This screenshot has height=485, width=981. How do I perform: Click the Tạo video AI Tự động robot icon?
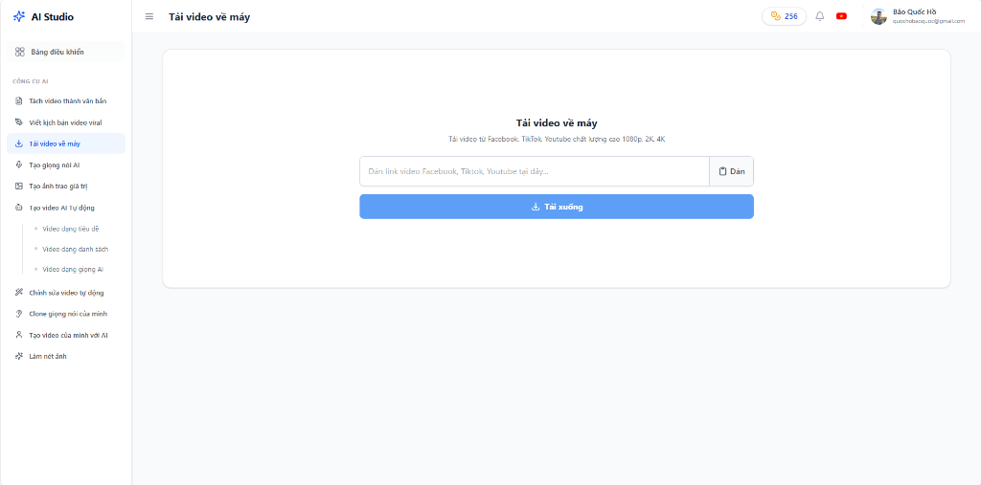[19, 208]
